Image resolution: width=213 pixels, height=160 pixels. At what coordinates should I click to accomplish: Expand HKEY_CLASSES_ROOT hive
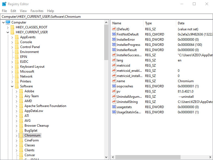coord(8,28)
